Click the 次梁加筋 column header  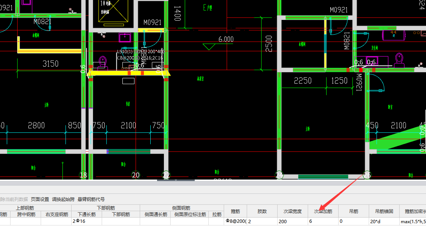pos(323,211)
